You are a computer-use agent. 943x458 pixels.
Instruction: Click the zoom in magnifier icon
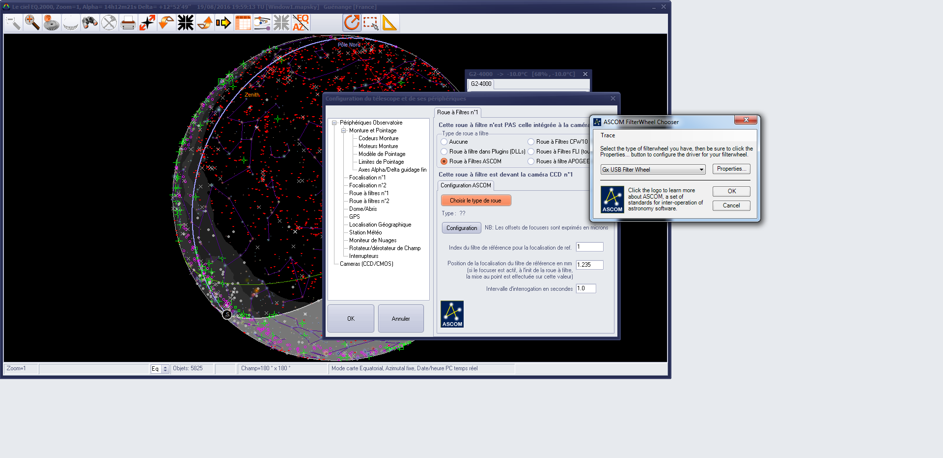[x=32, y=23]
